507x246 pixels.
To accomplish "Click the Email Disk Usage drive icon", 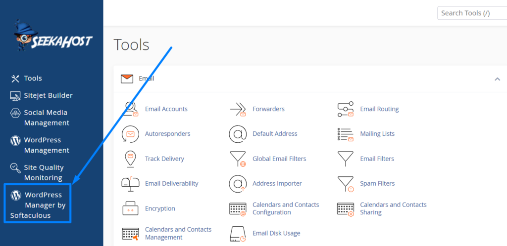I will tap(238, 234).
